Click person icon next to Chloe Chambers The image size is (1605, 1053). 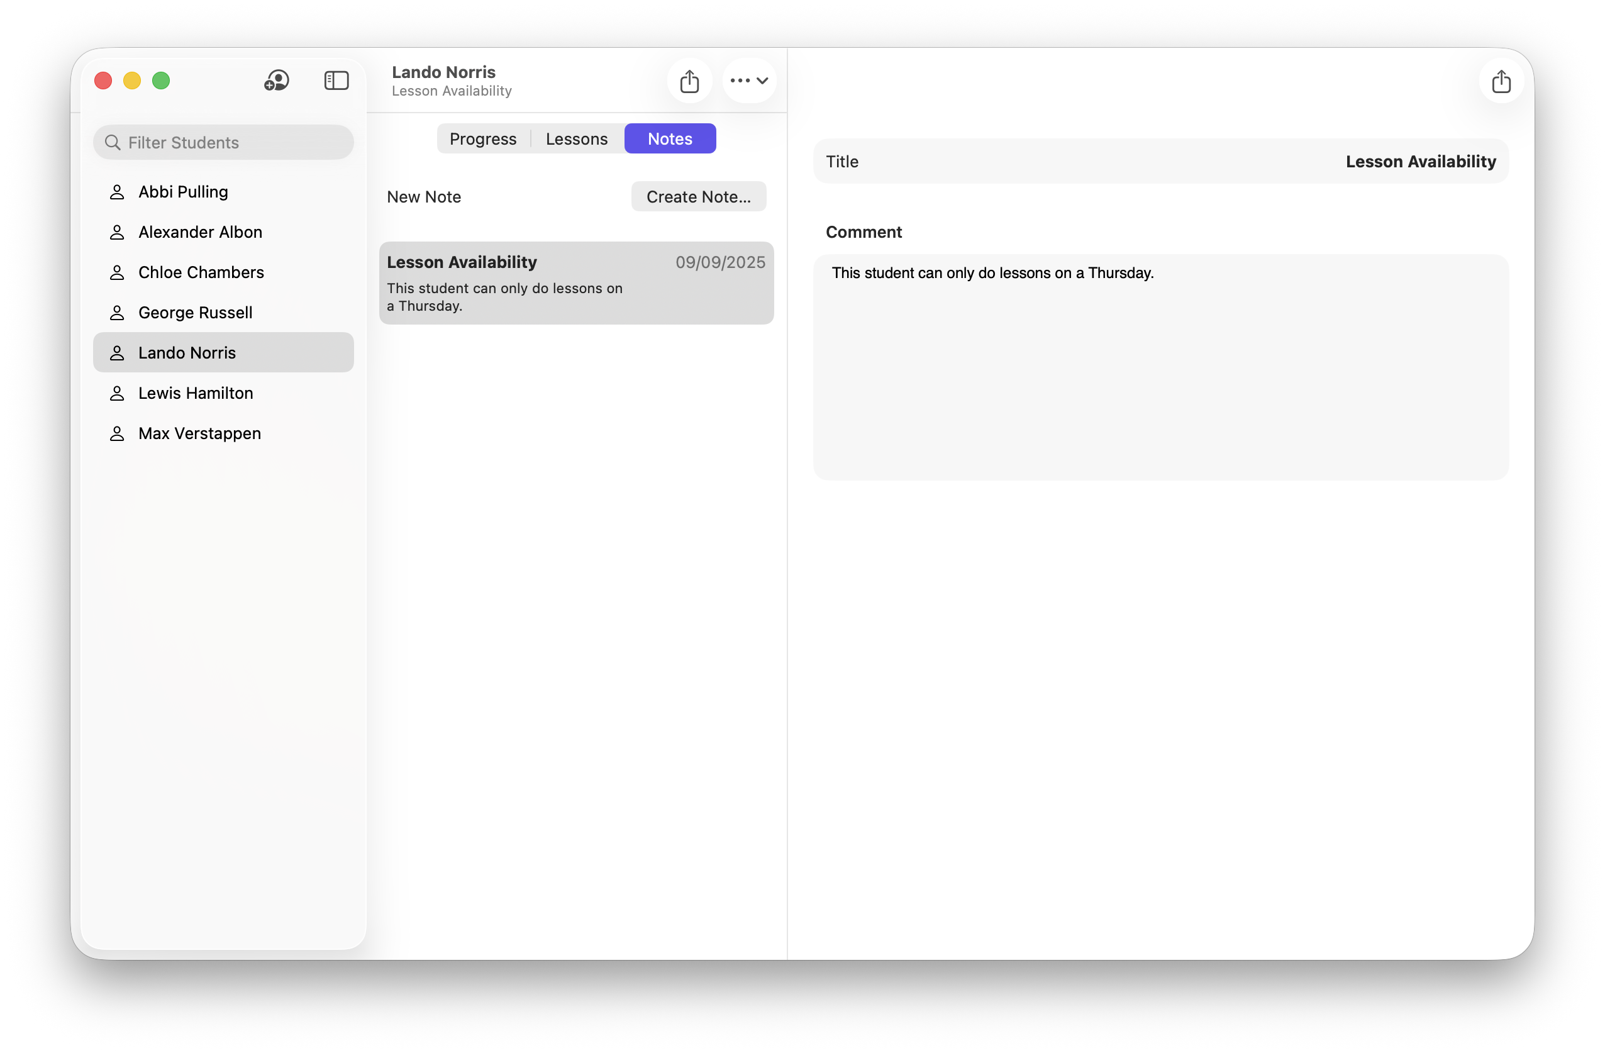pos(117,272)
